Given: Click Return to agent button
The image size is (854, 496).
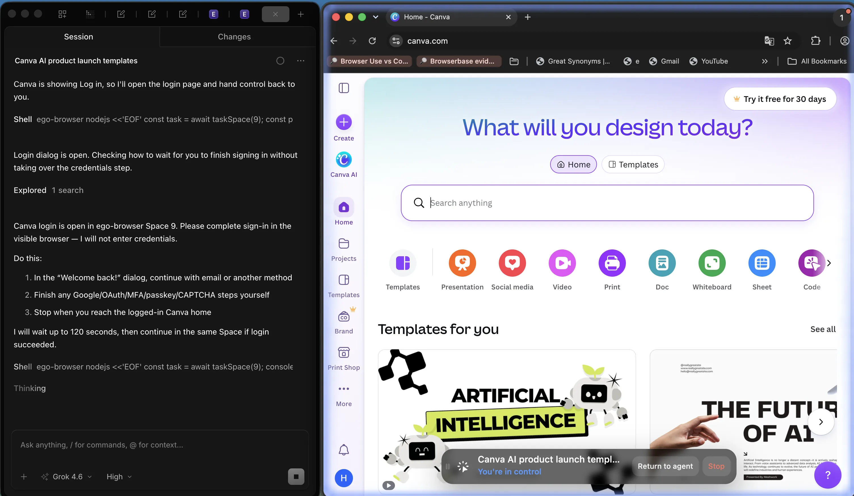Looking at the screenshot, I should tap(665, 466).
